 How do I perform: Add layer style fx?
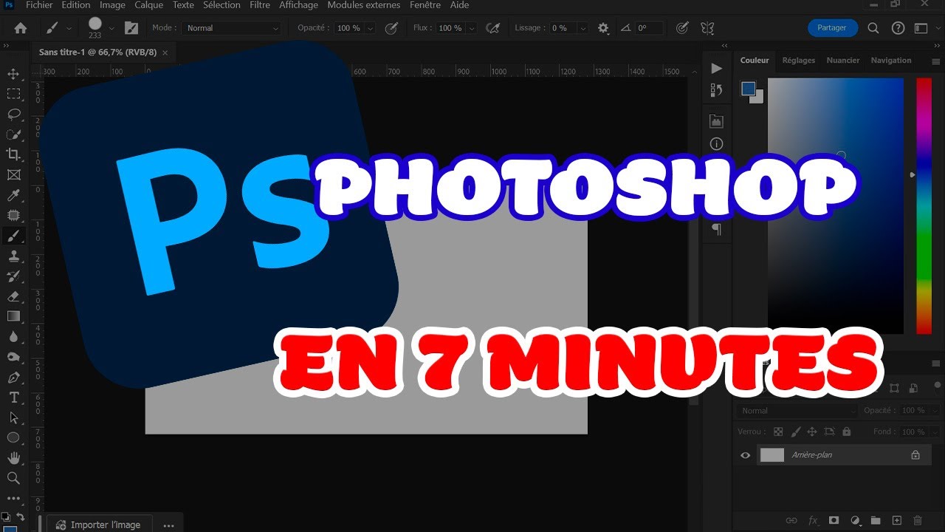point(814,521)
